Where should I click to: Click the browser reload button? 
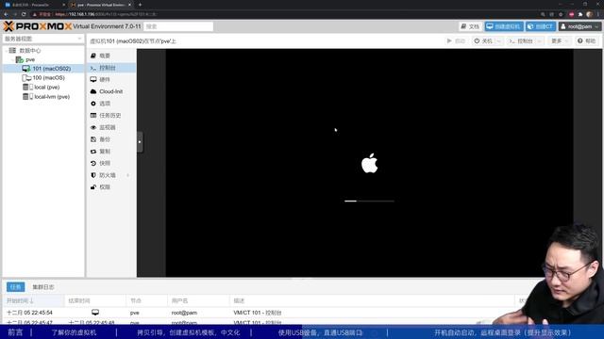pyautogui.click(x=24, y=14)
